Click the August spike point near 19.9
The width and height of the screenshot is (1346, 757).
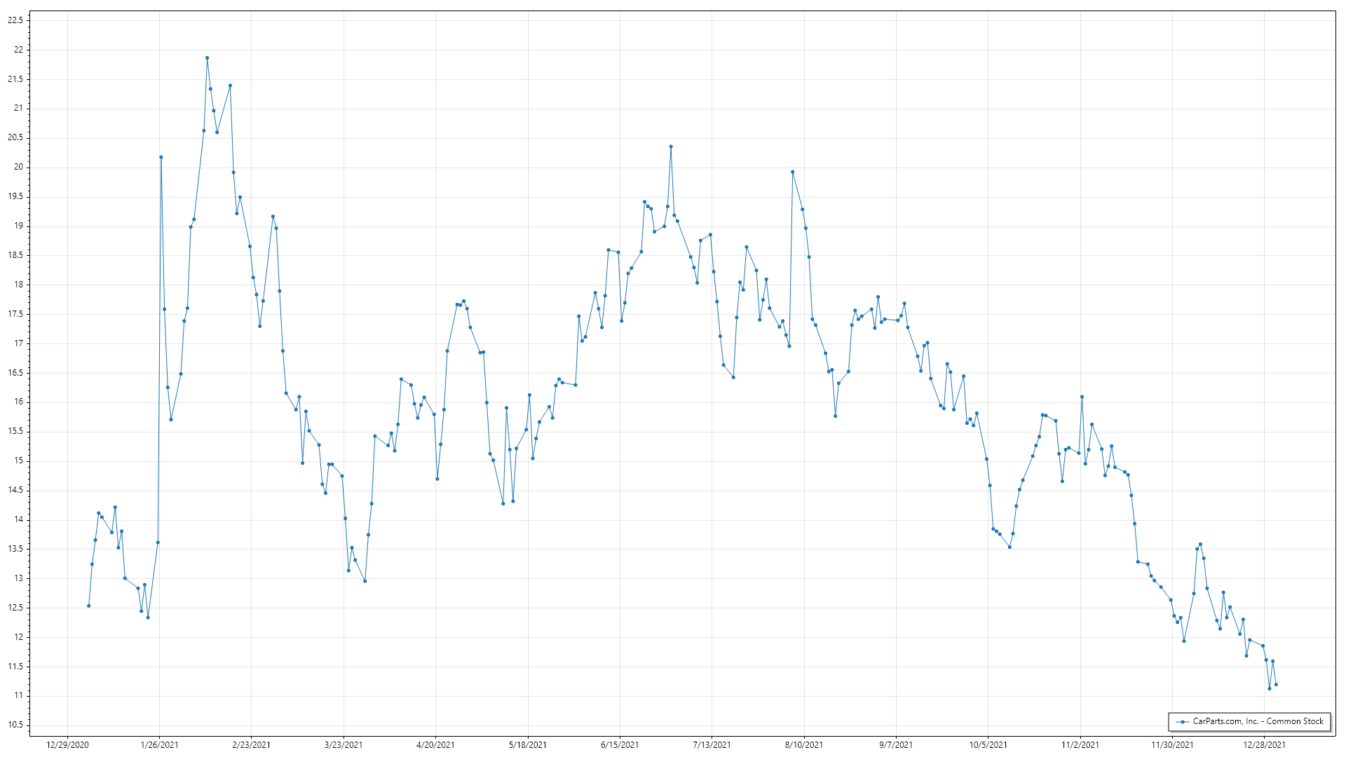click(792, 172)
